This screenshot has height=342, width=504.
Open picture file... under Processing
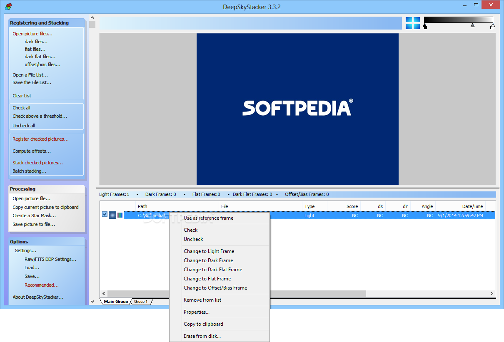pyautogui.click(x=31, y=198)
